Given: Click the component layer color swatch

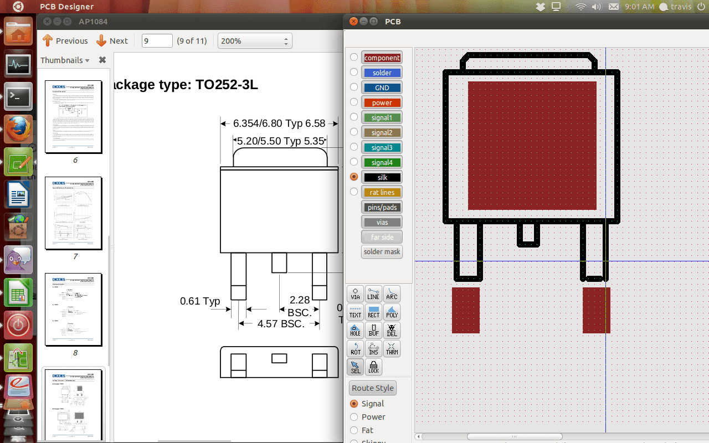Looking at the screenshot, I should point(382,58).
